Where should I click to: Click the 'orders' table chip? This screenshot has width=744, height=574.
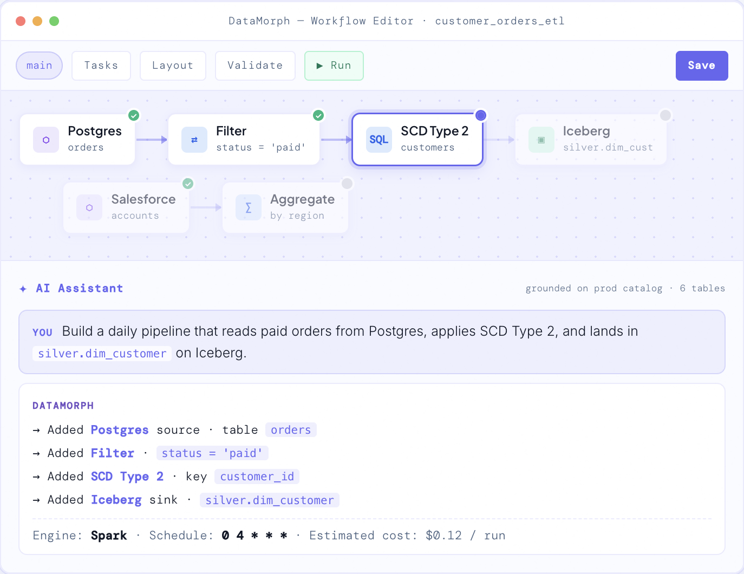point(291,430)
